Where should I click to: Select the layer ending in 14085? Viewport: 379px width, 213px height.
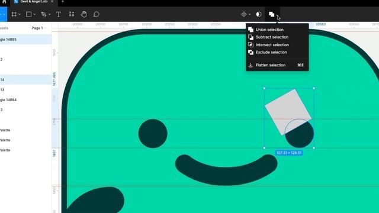(25, 40)
